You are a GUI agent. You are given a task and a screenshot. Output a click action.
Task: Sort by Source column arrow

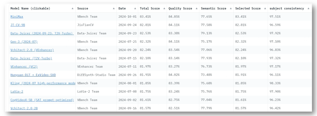114,8
